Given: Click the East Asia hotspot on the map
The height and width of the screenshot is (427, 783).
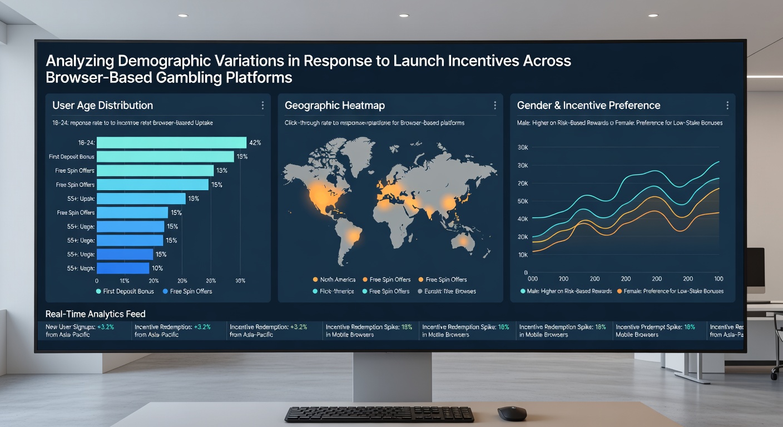Looking at the screenshot, I should (448, 202).
